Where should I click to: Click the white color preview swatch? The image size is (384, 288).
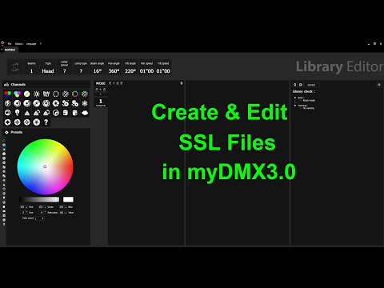pyautogui.click(x=68, y=199)
